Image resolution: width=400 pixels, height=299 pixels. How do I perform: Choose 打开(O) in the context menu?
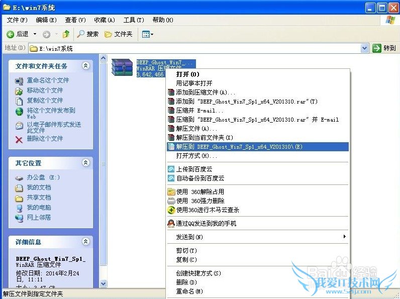258,74
